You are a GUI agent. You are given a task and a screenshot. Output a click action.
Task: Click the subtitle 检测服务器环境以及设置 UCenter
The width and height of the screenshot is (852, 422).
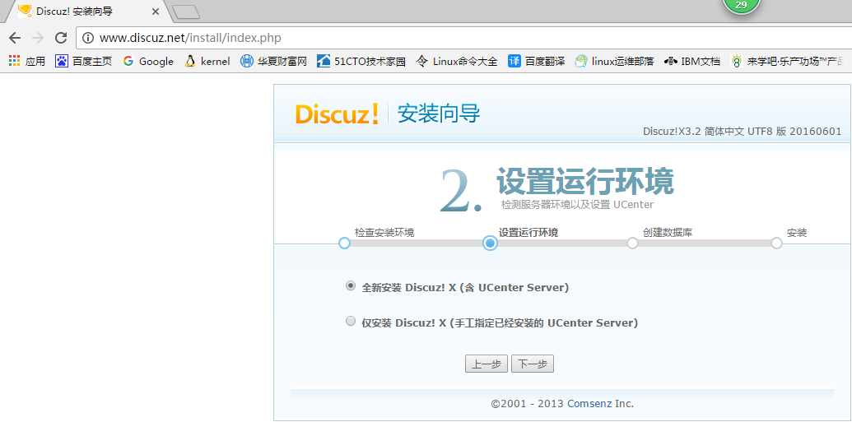coord(577,205)
